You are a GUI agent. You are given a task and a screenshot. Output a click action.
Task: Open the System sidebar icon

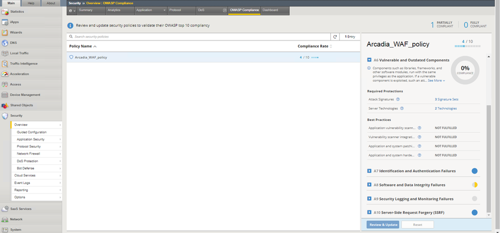point(5,229)
